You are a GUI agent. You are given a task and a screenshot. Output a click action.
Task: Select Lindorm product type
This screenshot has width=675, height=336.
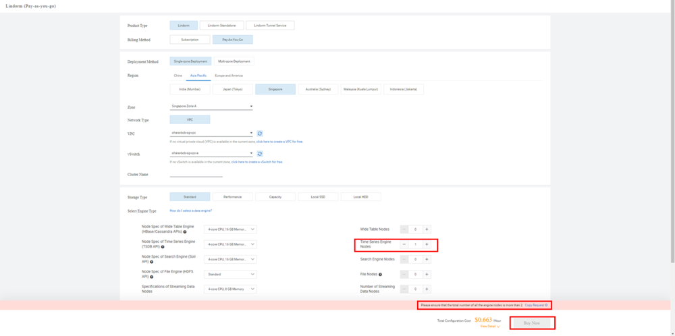pos(184,26)
